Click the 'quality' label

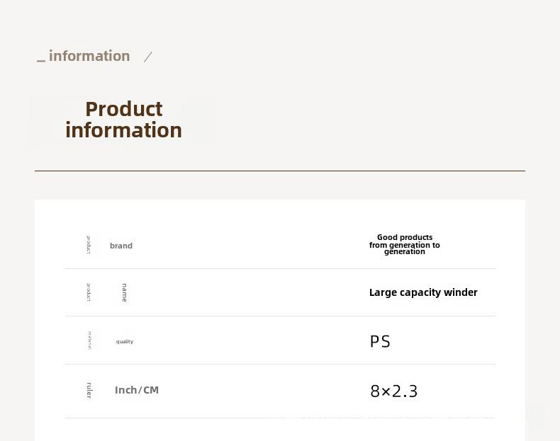pos(125,341)
